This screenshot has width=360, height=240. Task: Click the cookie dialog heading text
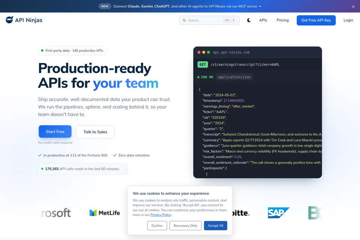coord(171,193)
